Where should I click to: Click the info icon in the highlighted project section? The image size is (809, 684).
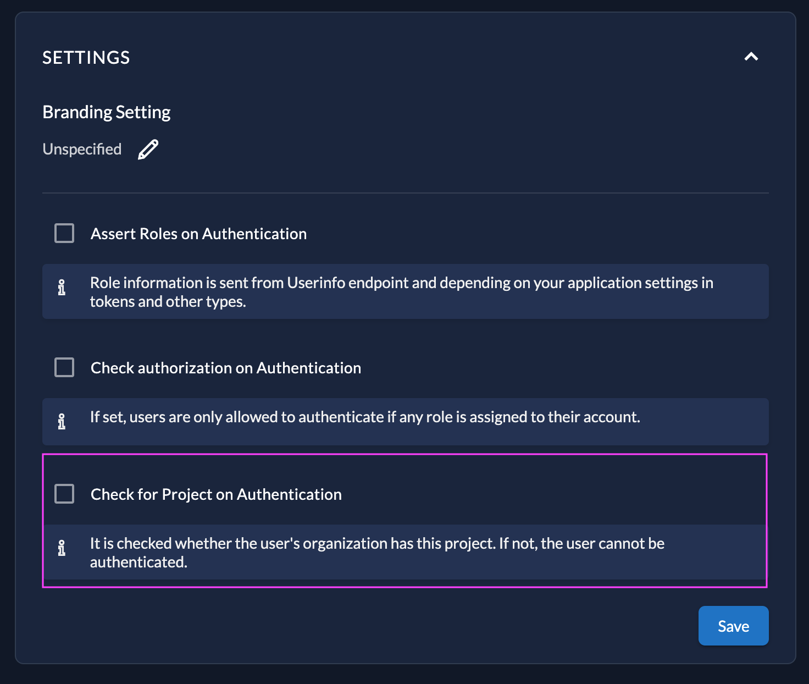[x=62, y=548]
